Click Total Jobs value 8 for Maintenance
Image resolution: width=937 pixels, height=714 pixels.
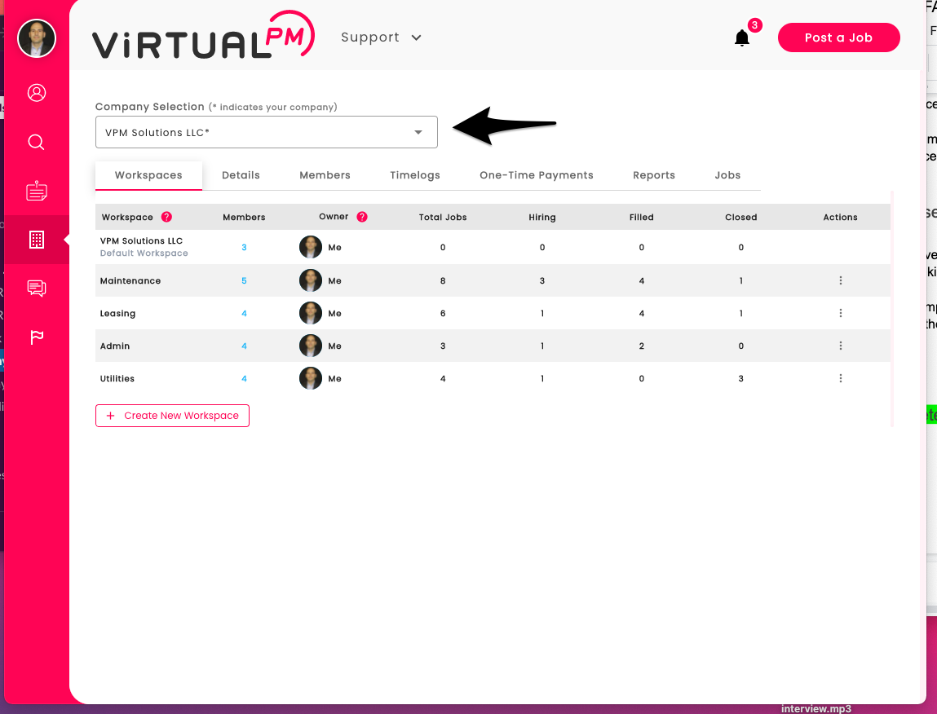(443, 281)
